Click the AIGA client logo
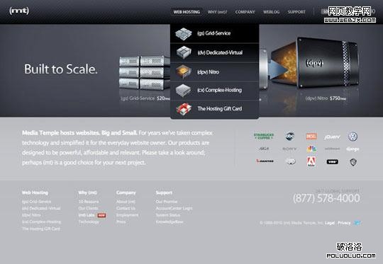The height and width of the screenshot is (264, 383). click(x=264, y=149)
